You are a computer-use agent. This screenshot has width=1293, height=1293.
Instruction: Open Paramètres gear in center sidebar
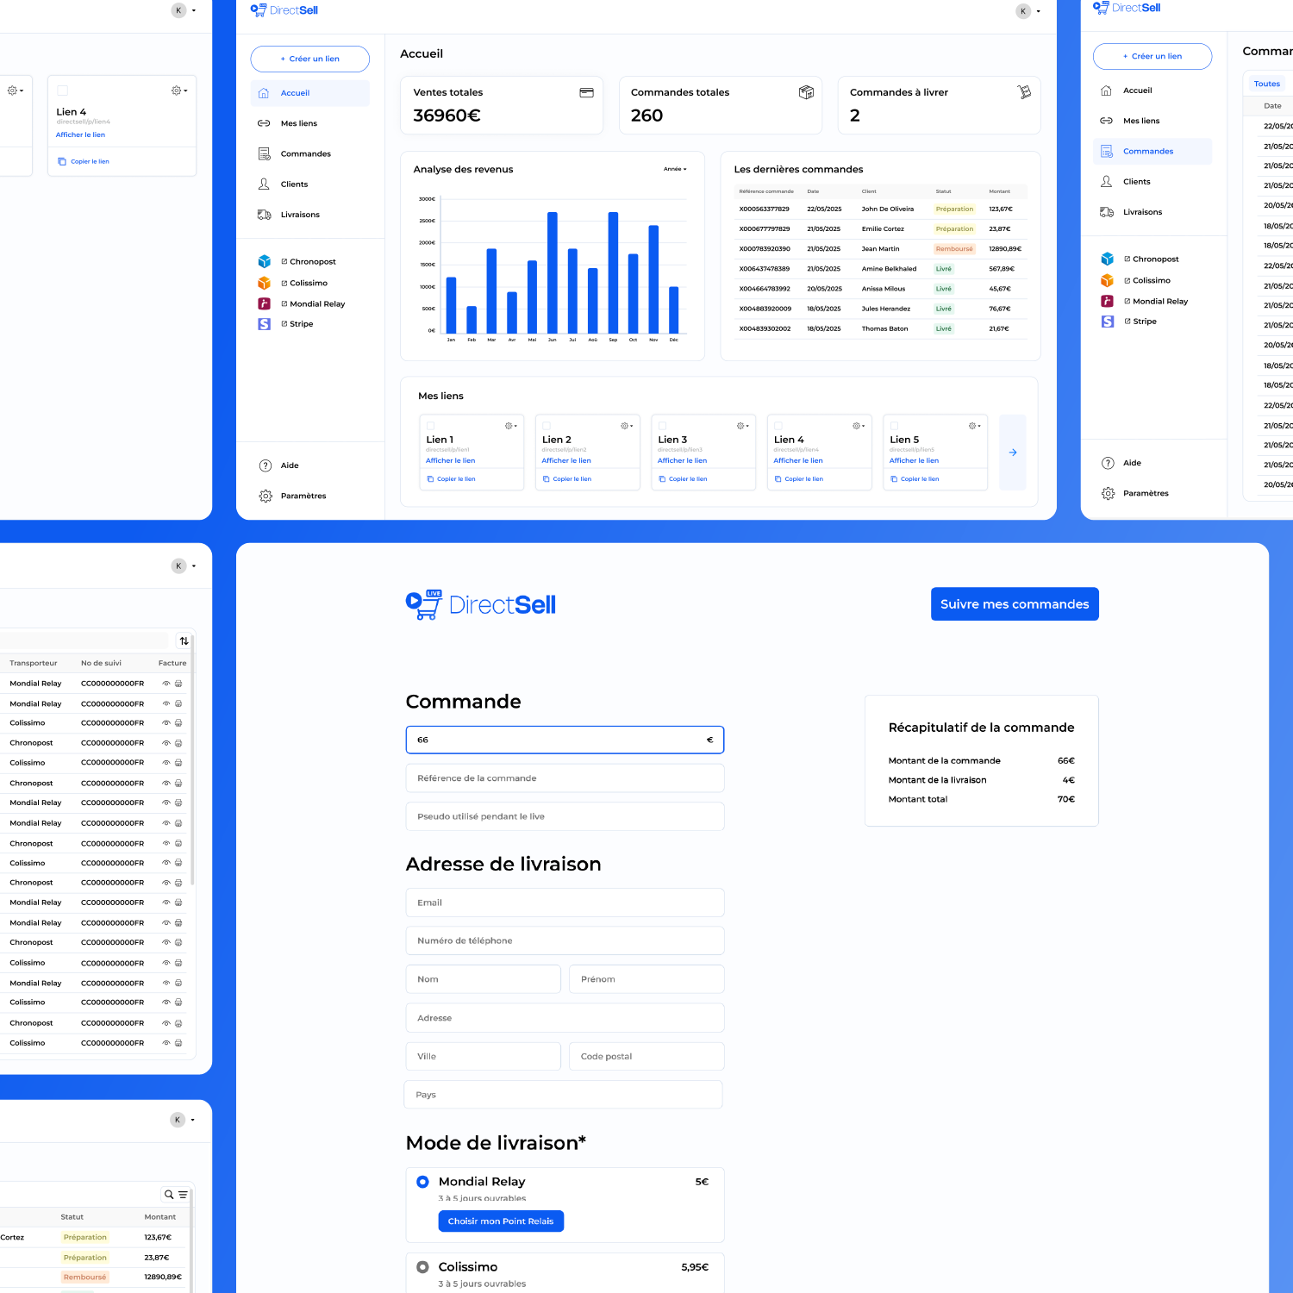click(265, 496)
